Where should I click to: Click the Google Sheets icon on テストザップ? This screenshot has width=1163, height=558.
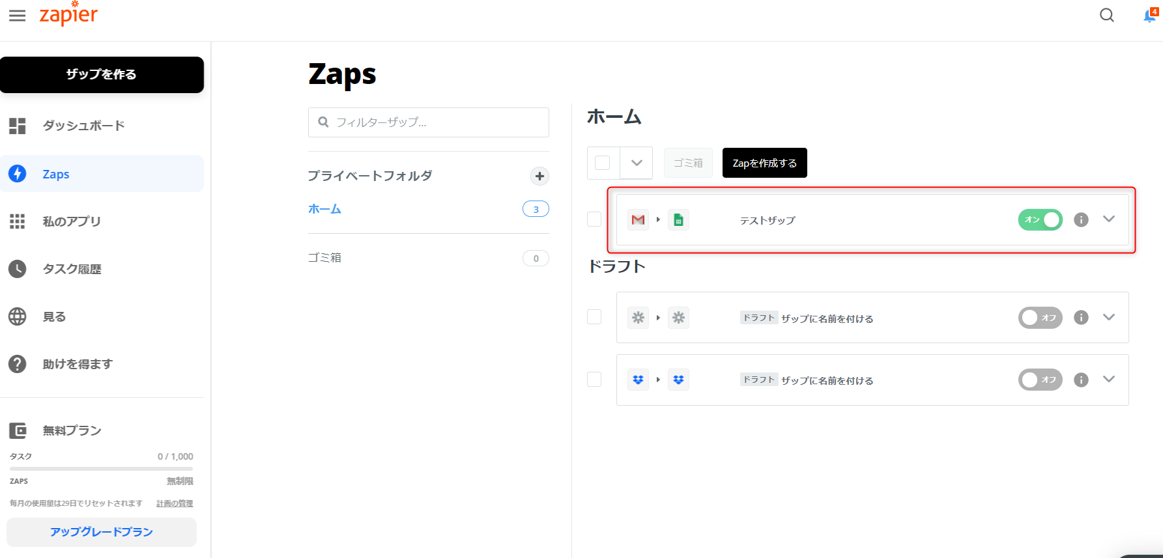pos(678,220)
